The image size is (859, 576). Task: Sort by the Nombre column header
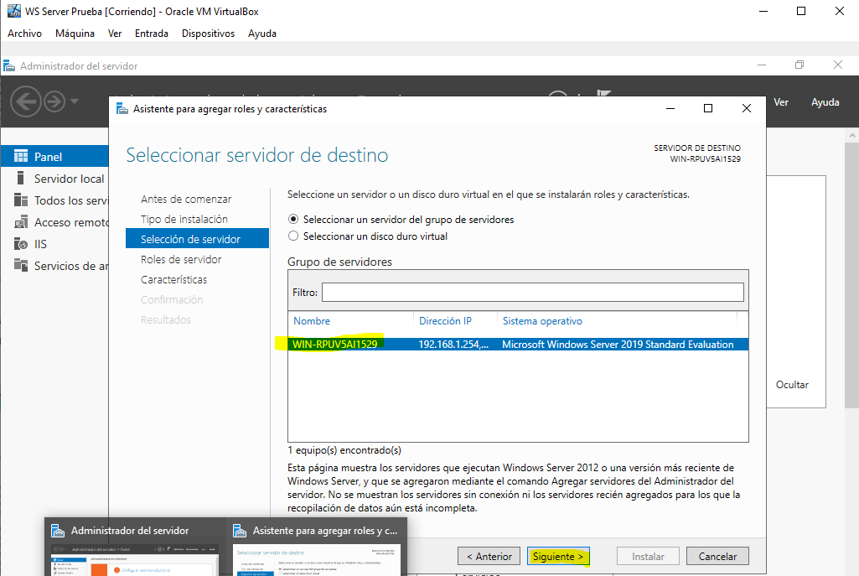pos(312,321)
